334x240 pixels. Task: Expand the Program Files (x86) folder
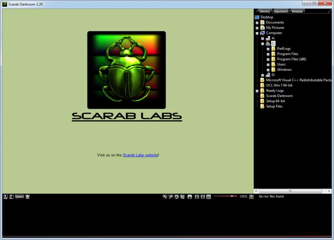pyautogui.click(x=268, y=59)
